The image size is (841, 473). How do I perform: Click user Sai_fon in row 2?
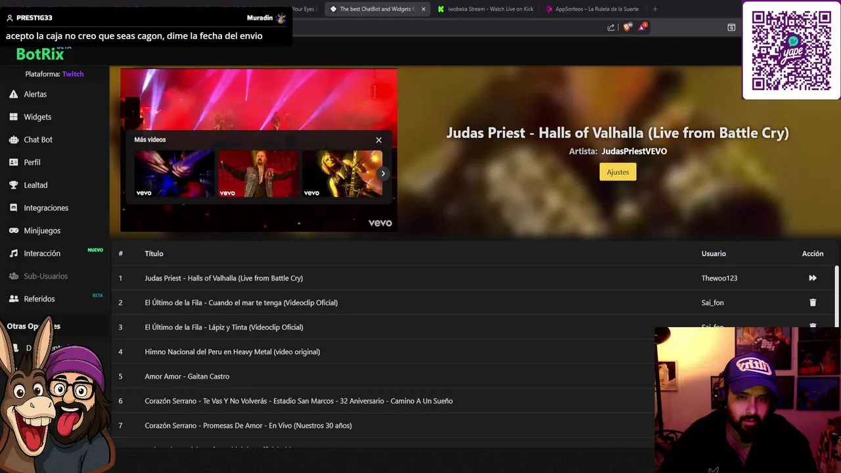click(712, 303)
